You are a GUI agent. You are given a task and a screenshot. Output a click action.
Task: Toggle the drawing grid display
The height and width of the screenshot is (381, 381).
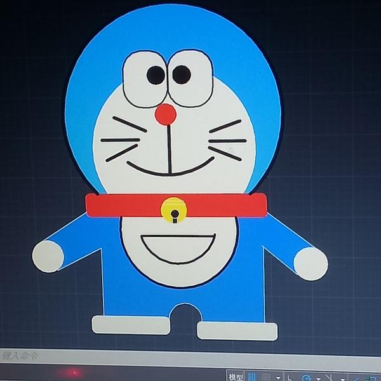(251, 377)
